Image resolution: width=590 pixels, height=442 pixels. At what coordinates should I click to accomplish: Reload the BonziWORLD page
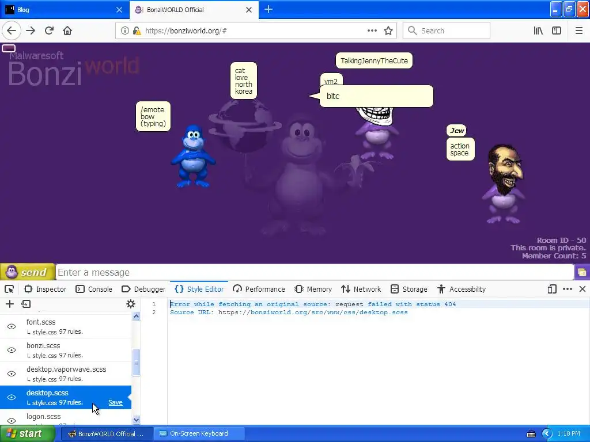[49, 31]
